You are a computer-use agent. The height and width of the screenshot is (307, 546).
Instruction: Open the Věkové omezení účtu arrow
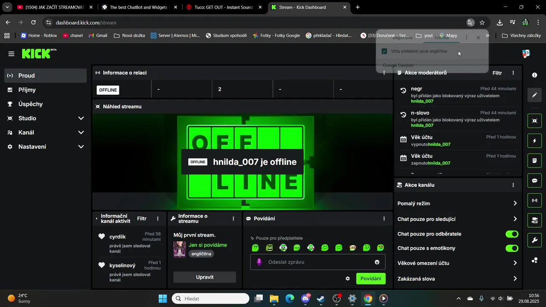[x=515, y=263]
